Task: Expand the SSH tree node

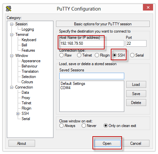Action: 18,114
